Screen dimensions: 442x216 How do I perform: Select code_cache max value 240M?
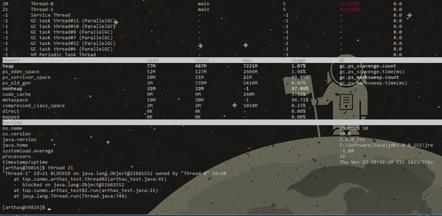pos(249,94)
